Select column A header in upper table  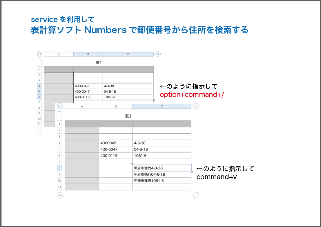pyautogui.click(x=59, y=54)
